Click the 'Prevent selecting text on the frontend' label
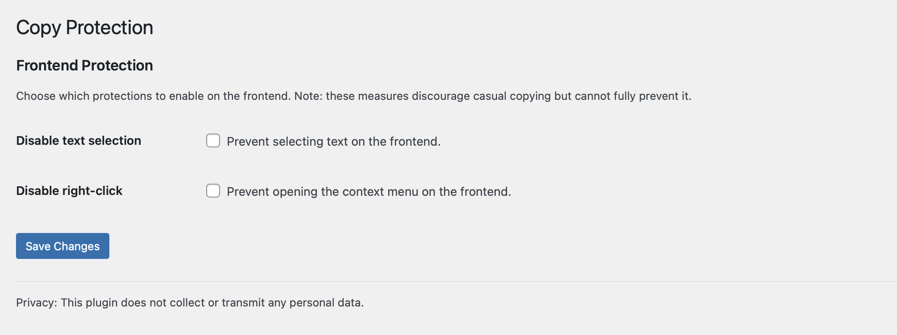Viewport: 897px width, 335px height. [333, 142]
